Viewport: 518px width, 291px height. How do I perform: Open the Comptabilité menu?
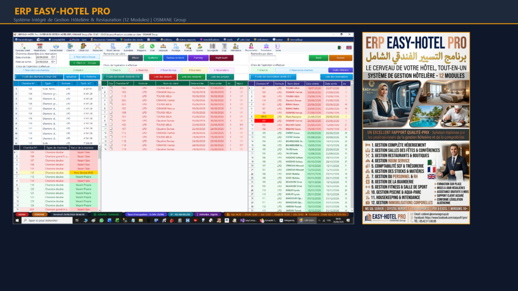57,39
